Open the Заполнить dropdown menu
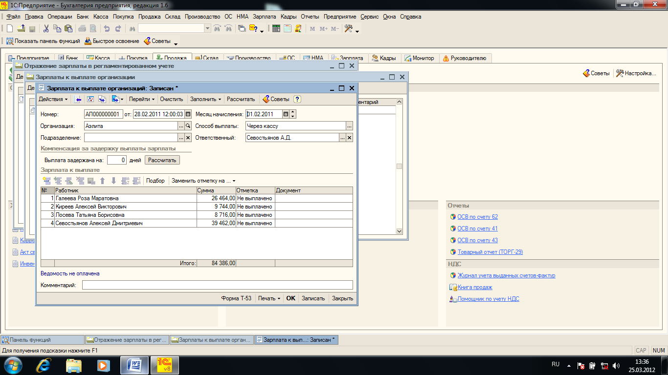Screen dimensions: 668x375 point(205,99)
